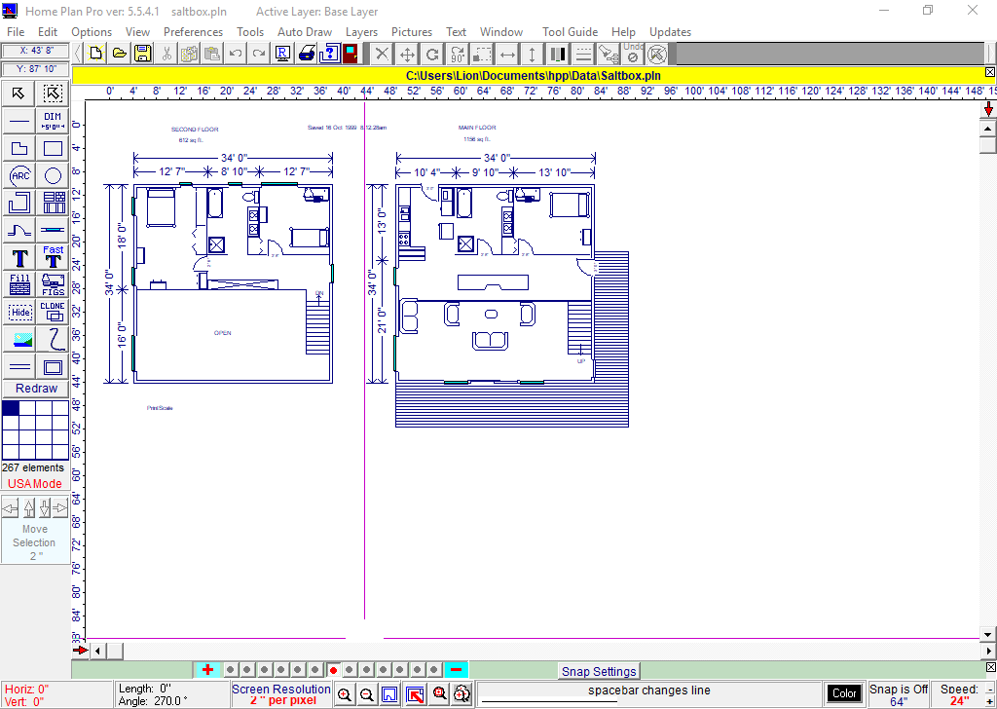Select the single Line drawing tool

pos(19,121)
